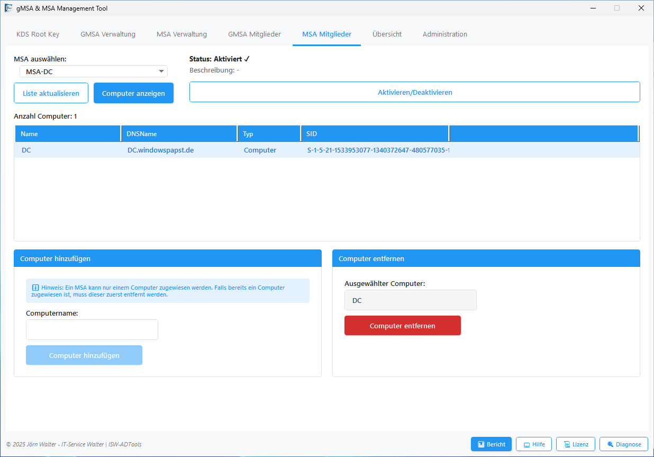Go to the MSA Verwaltung tab

click(181, 34)
